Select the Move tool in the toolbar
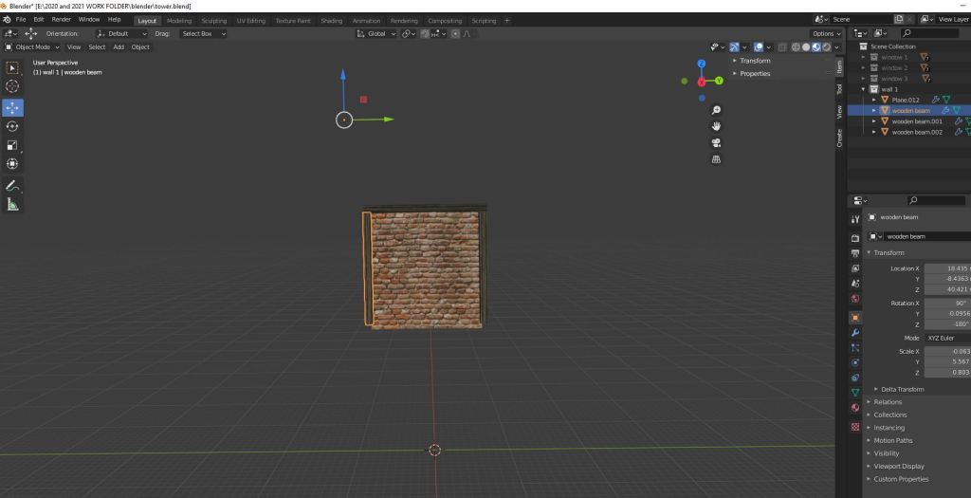971x498 pixels. 13,107
